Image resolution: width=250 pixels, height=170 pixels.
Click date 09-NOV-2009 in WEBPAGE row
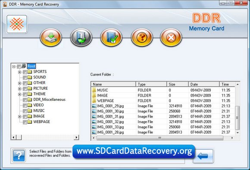click(201, 100)
